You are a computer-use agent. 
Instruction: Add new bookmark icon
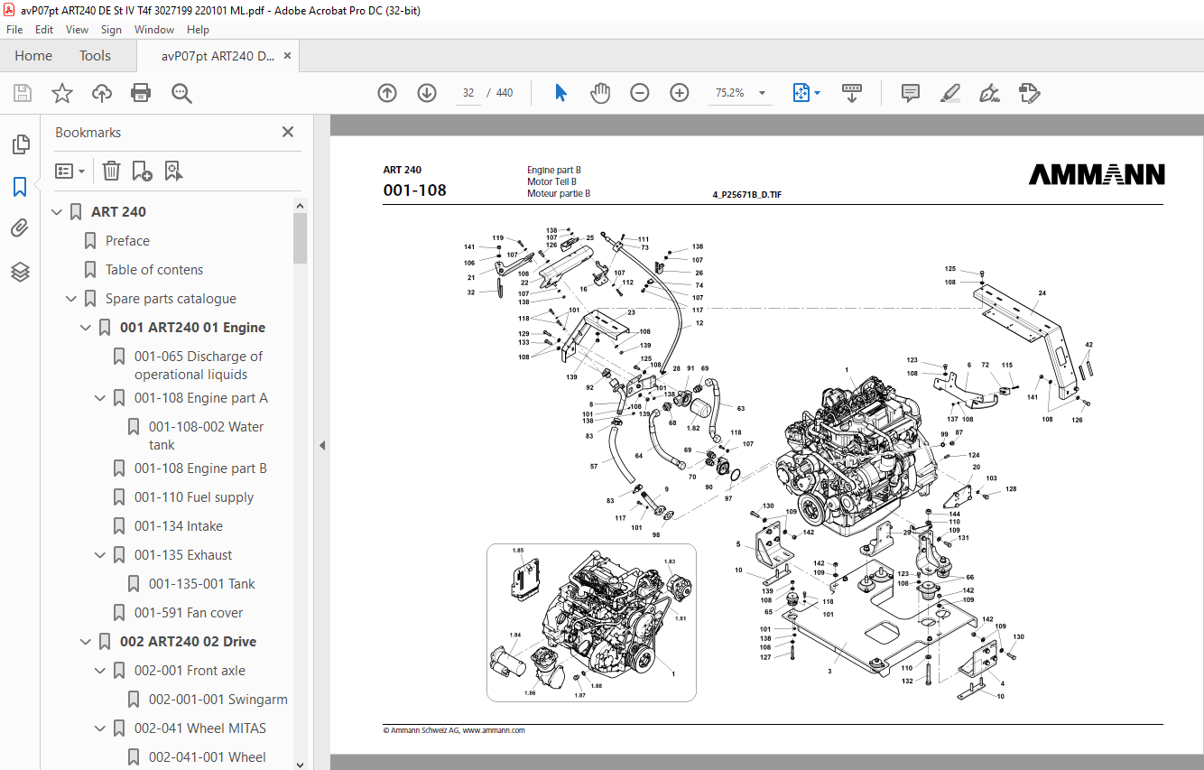tap(142, 171)
